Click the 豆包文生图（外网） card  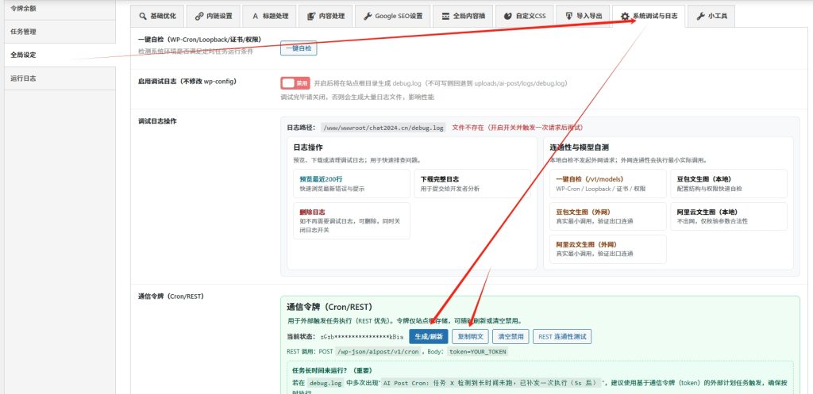point(608,216)
